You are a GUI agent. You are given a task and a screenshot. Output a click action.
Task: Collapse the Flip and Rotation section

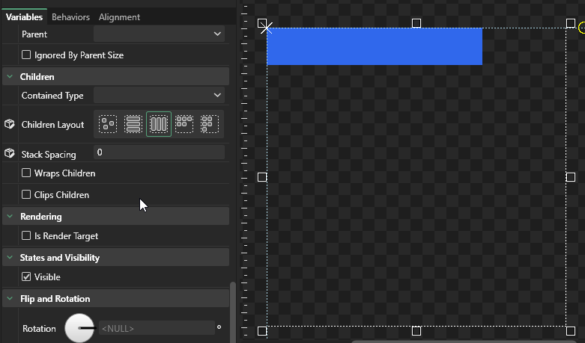pyautogui.click(x=10, y=299)
